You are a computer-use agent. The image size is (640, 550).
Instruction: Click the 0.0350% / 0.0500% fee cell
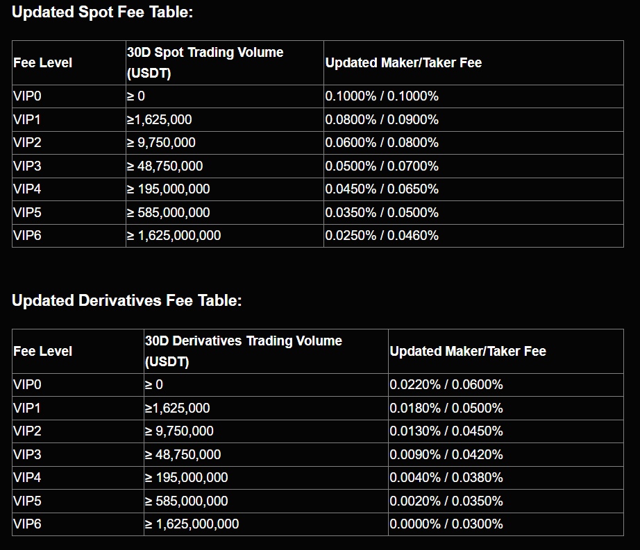pyautogui.click(x=382, y=212)
